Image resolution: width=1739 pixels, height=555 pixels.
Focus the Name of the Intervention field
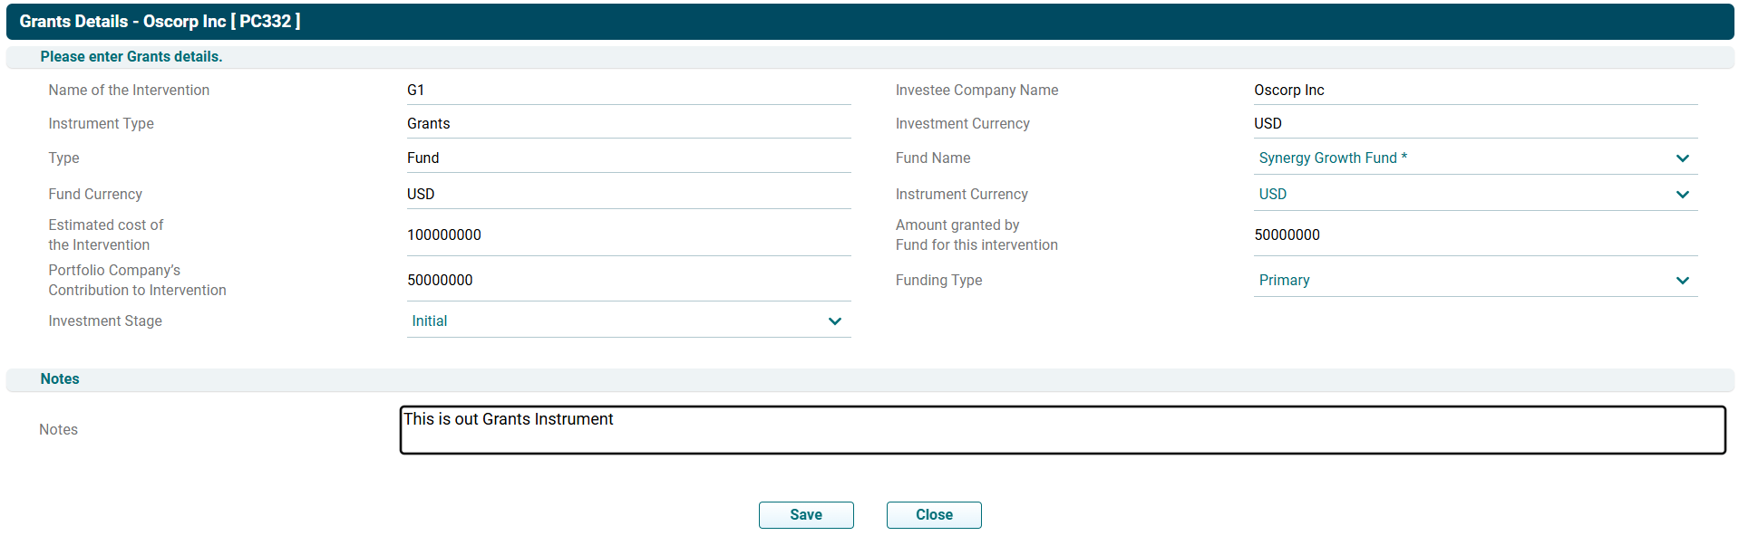click(627, 91)
